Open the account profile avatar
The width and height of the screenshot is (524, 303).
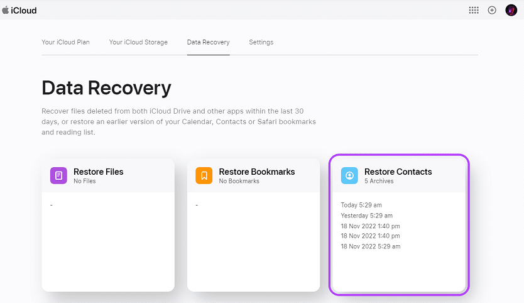click(x=511, y=10)
